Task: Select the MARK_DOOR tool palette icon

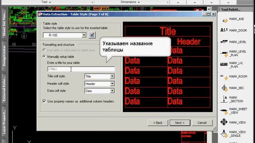Action: (x=224, y=30)
